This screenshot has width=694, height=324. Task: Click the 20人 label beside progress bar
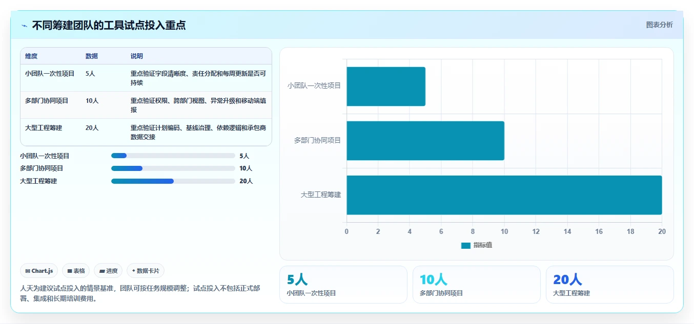[x=246, y=181]
